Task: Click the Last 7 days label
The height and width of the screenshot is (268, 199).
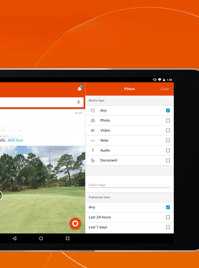Action: tap(98, 227)
